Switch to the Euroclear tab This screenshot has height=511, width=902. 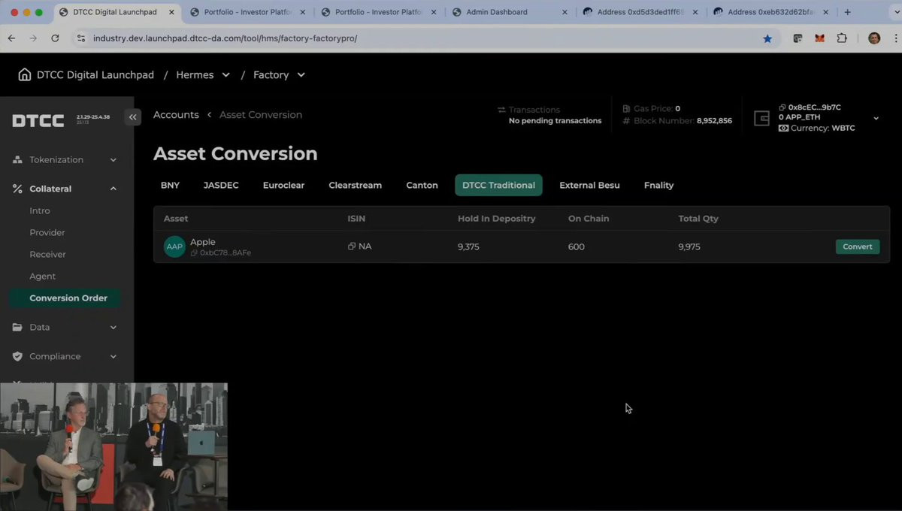click(x=283, y=186)
